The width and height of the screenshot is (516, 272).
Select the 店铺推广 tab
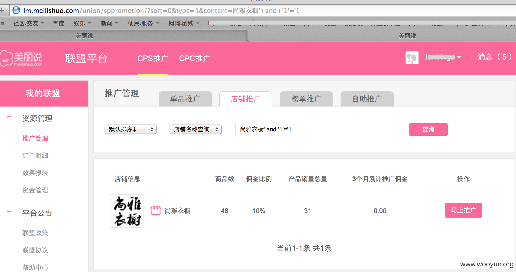246,99
